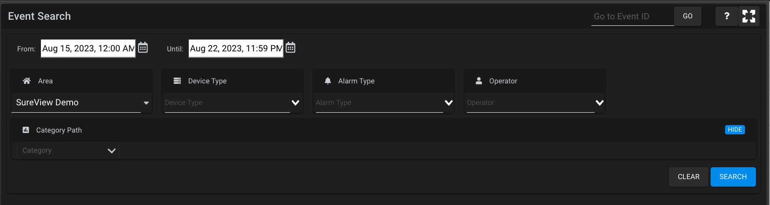The image size is (770, 205).
Task: Focus the Go to Event ID field
Action: pyautogui.click(x=633, y=17)
